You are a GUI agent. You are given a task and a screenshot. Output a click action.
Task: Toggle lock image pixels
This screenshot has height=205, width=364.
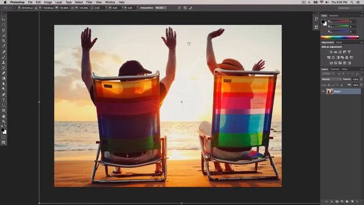pos(333,85)
